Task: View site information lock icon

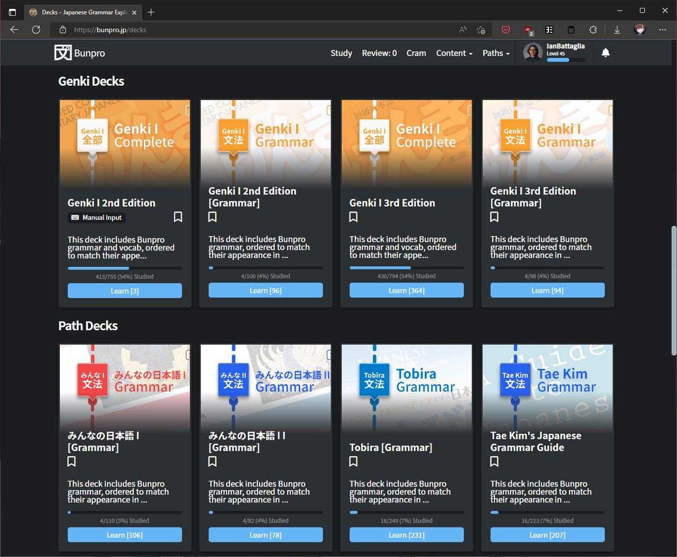Action: [x=62, y=30]
